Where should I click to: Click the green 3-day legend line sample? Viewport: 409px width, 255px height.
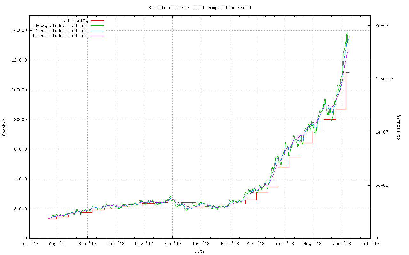tap(97, 26)
